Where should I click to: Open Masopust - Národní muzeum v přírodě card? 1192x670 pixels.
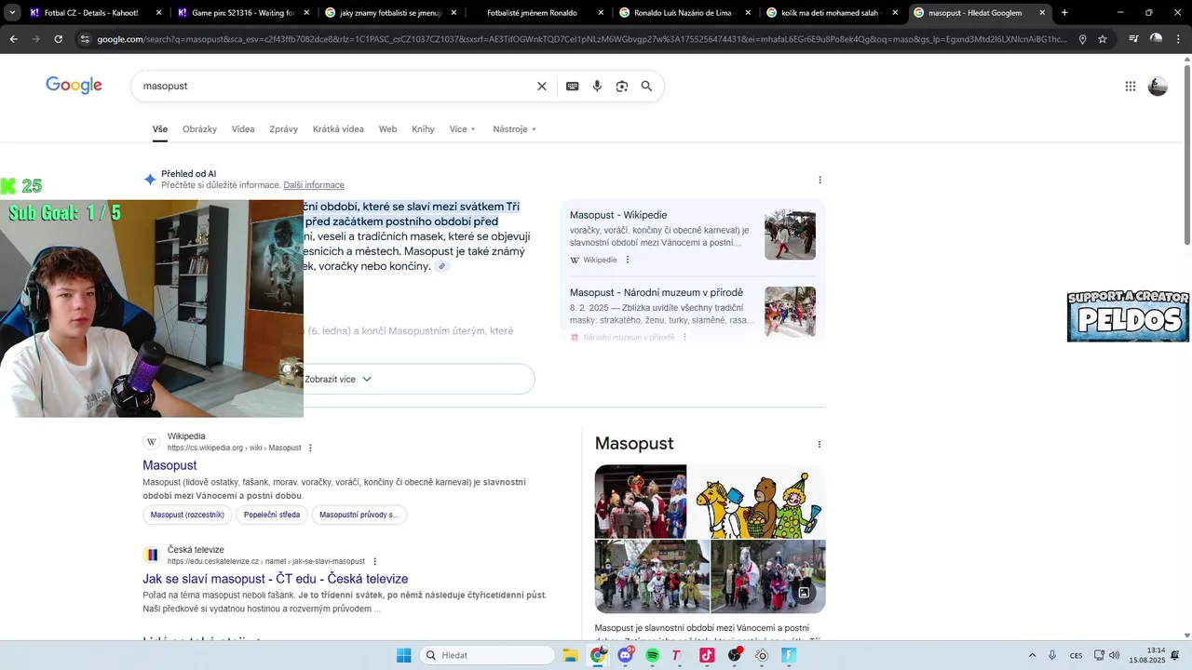coord(657,292)
